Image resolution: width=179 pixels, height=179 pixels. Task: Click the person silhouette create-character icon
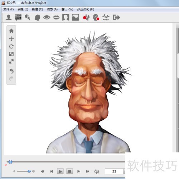9,18
